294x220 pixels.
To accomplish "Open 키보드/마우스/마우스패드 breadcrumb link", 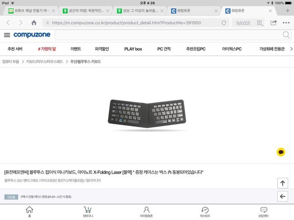I will 45,61.
